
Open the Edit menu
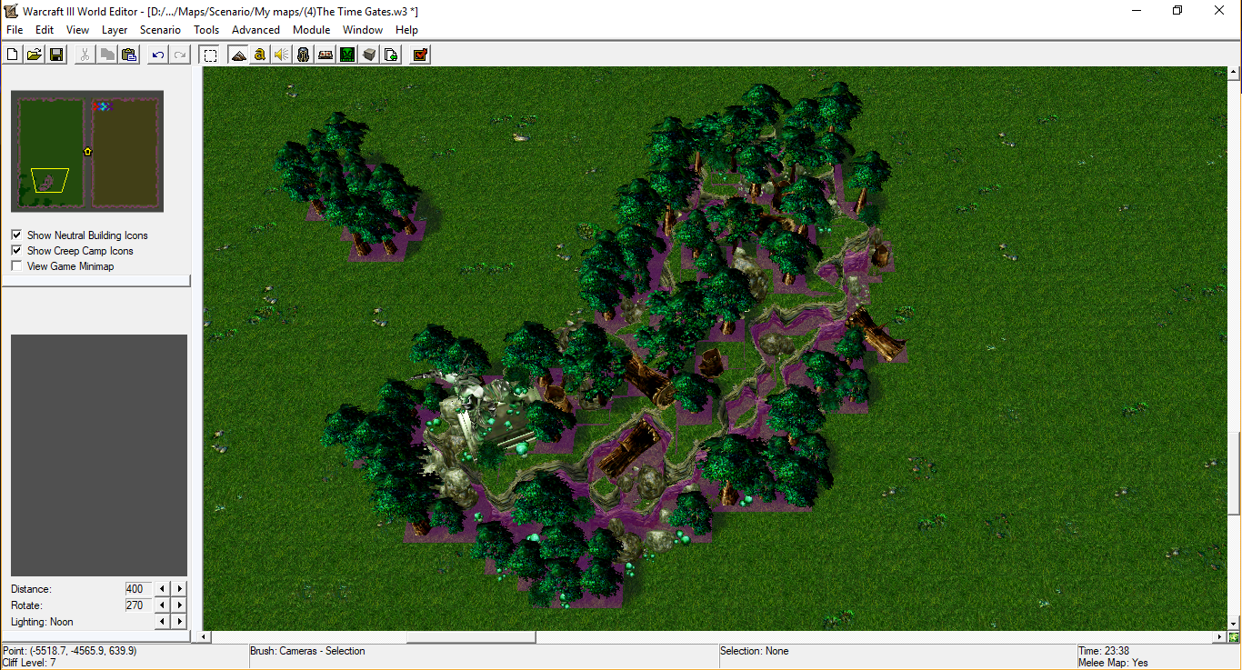(x=45, y=30)
